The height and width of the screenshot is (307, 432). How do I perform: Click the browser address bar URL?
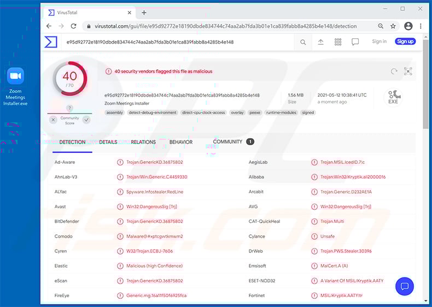[x=226, y=26]
